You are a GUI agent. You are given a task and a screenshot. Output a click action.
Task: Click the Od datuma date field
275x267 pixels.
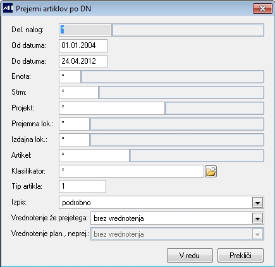tap(83, 45)
